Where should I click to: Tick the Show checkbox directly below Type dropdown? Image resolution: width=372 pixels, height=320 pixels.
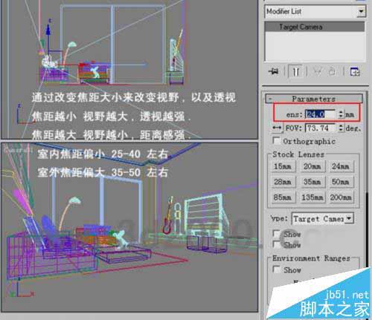(276, 233)
